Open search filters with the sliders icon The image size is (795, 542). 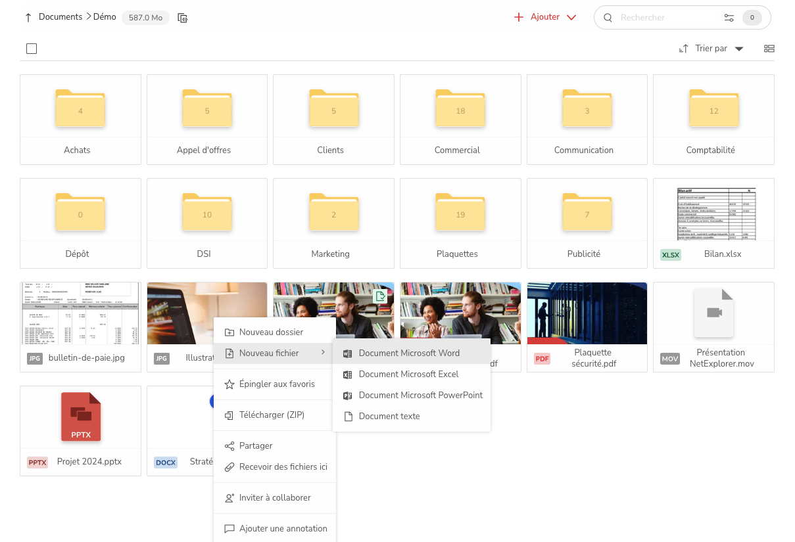pos(729,17)
